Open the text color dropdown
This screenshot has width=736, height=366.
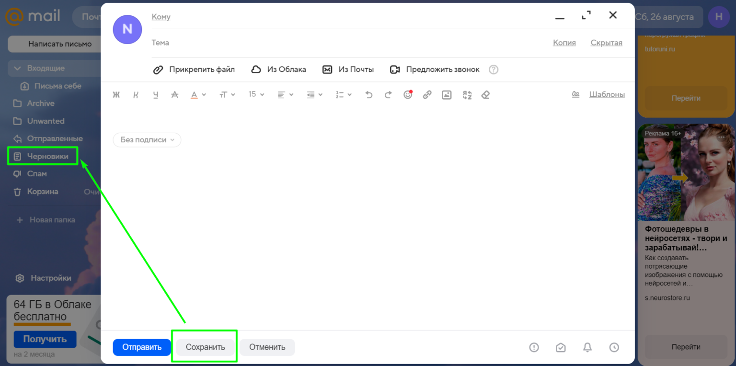tap(198, 95)
